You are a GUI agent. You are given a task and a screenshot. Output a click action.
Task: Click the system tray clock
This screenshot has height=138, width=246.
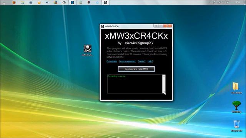pyautogui.click(x=237, y=2)
